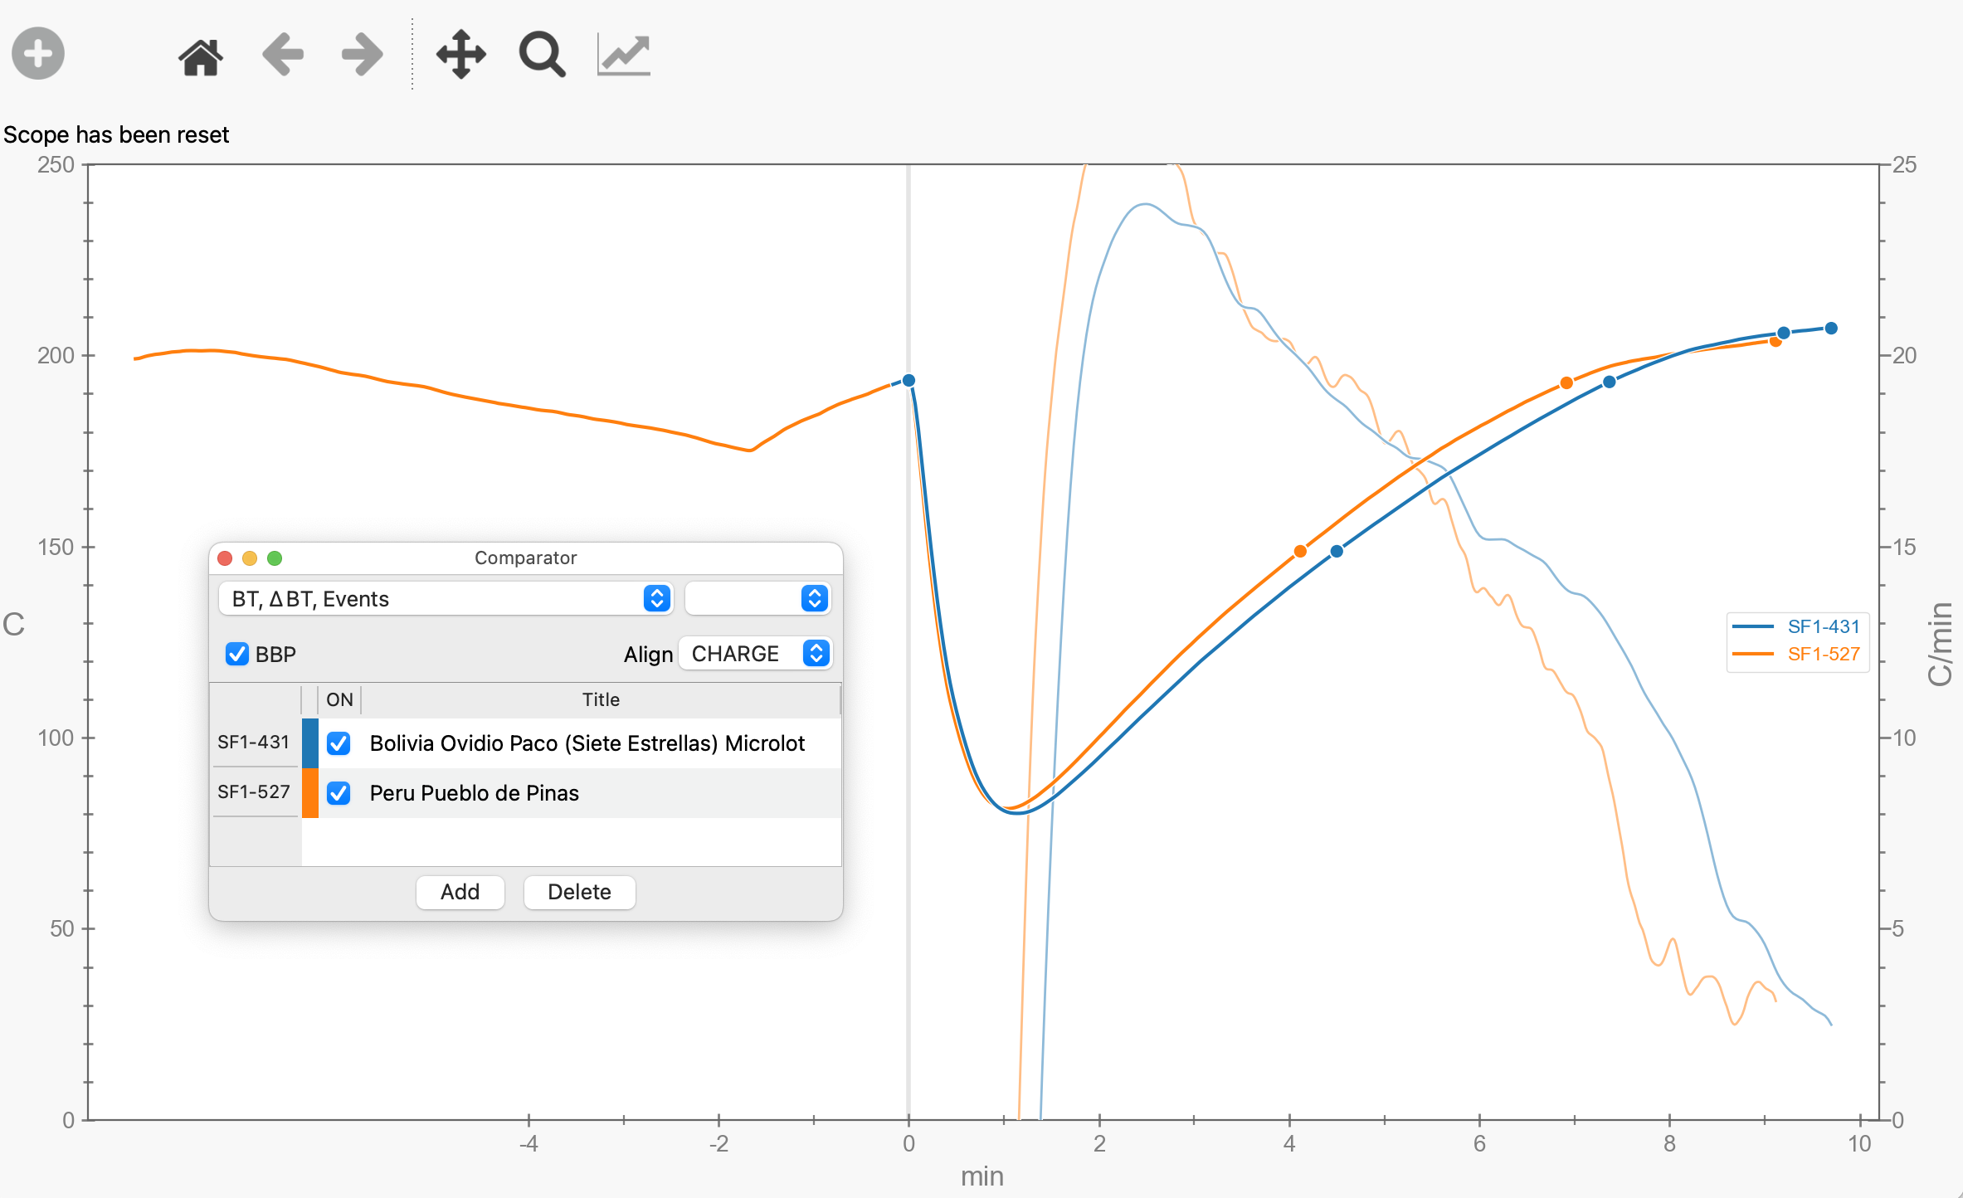The height and width of the screenshot is (1198, 1963).
Task: Activate the zoom-to-rectangle magnifier tool
Action: [541, 55]
